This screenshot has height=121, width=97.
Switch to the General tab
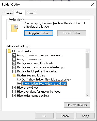(x=8, y=13)
